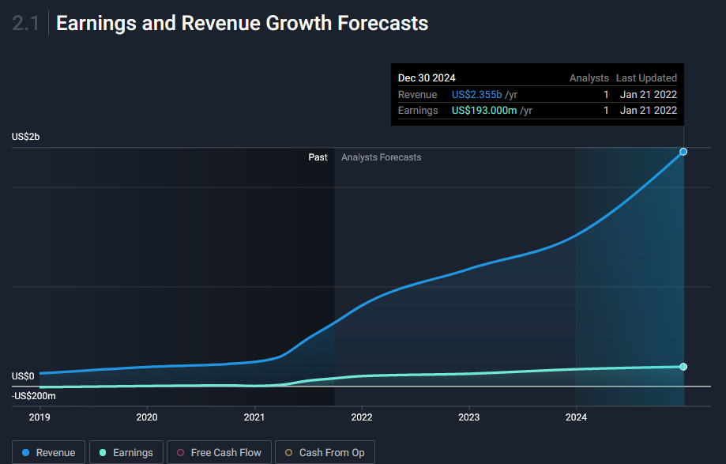The height and width of the screenshot is (464, 726).
Task: Click the Analysts Forecasts region label
Action: 381,157
